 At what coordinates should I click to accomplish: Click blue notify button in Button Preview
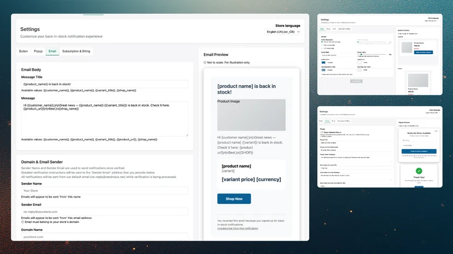[423, 52]
